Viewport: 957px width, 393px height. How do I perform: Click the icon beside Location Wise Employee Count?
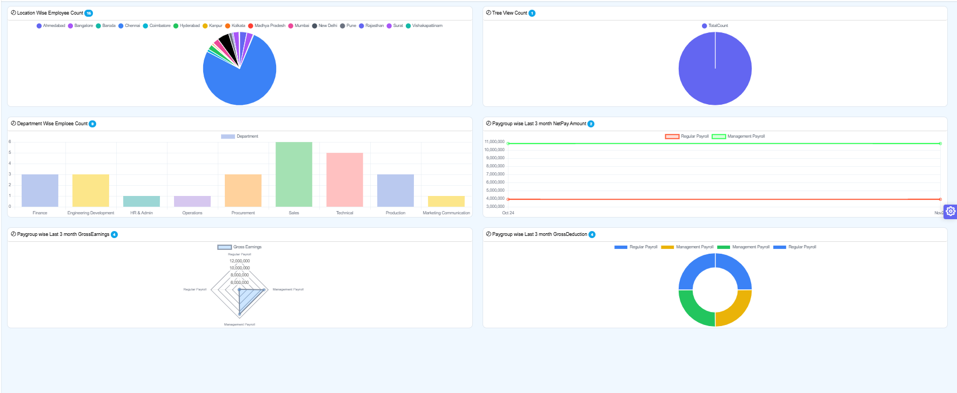pyautogui.click(x=14, y=13)
